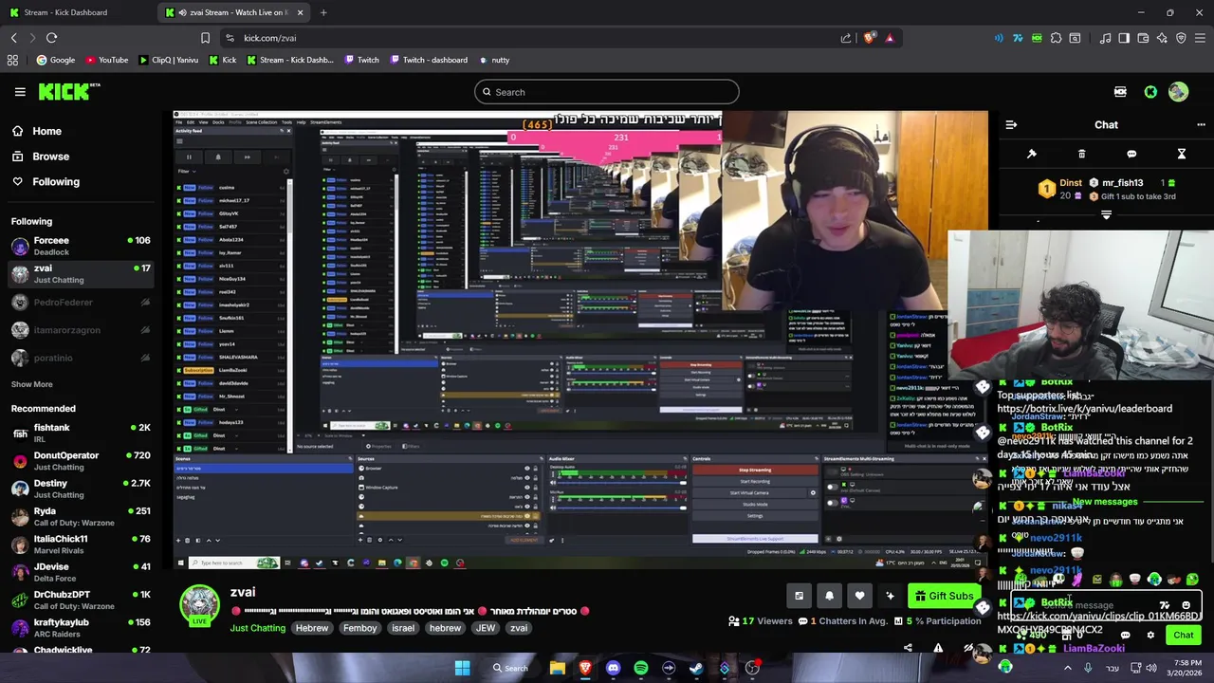The image size is (1214, 683).
Task: Open recommended channel ItaliaChick11
Action: 81,545
